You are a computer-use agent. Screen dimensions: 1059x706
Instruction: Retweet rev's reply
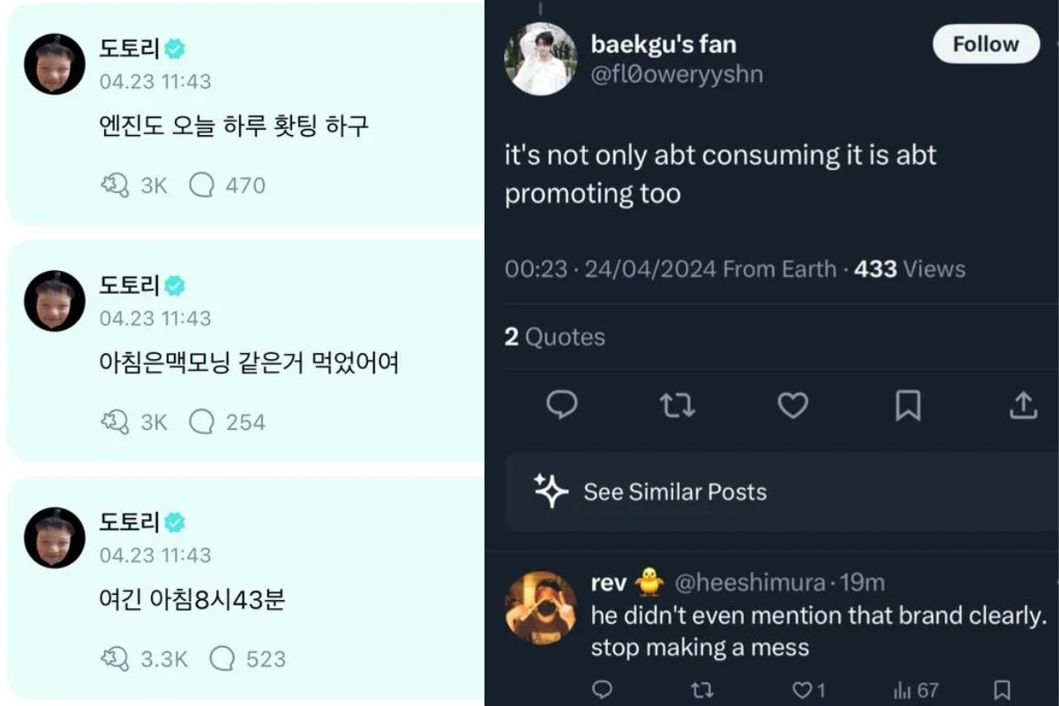coord(702,690)
